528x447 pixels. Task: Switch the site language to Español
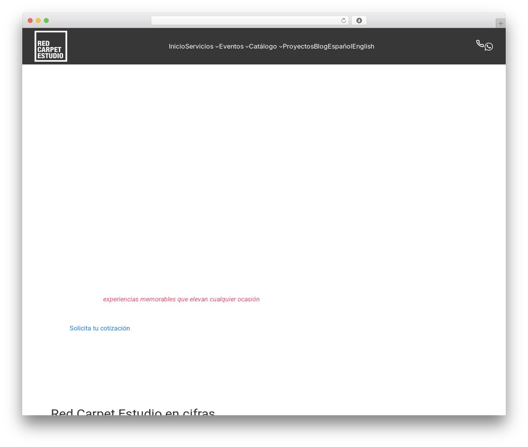pos(339,46)
